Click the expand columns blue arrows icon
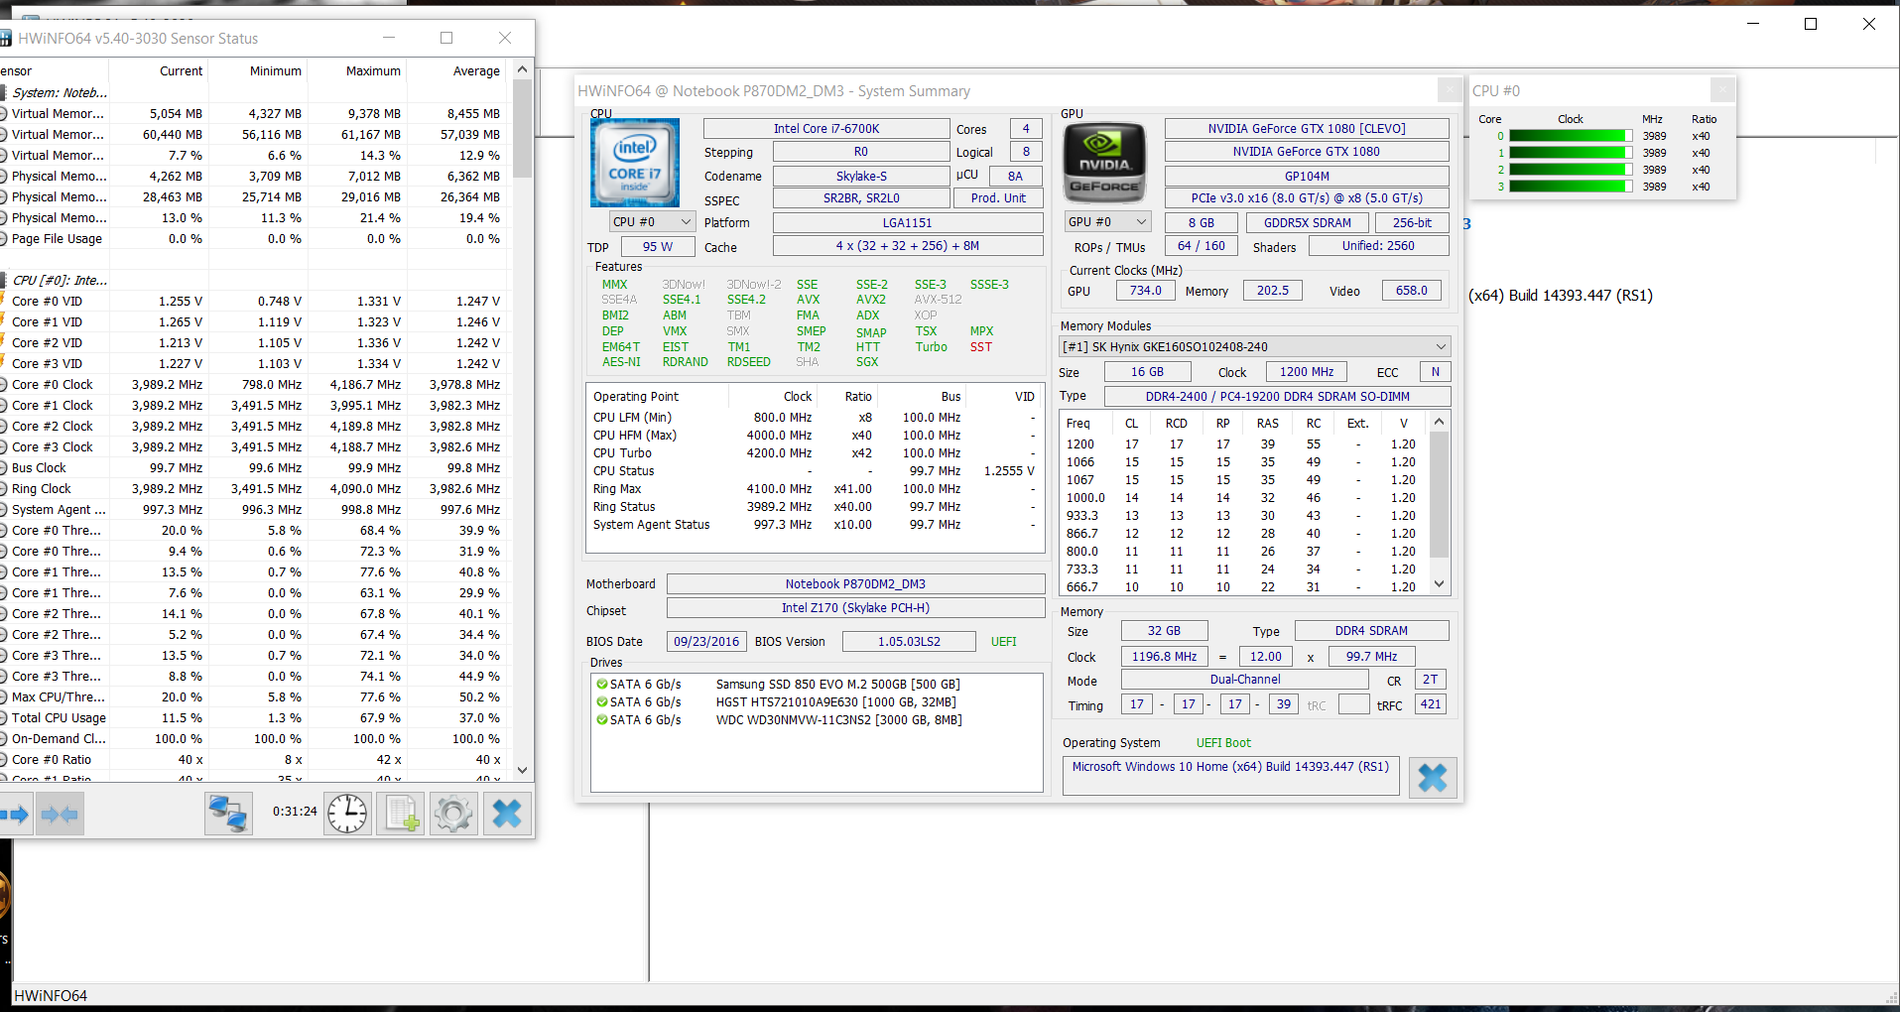The height and width of the screenshot is (1012, 1900). tap(16, 815)
